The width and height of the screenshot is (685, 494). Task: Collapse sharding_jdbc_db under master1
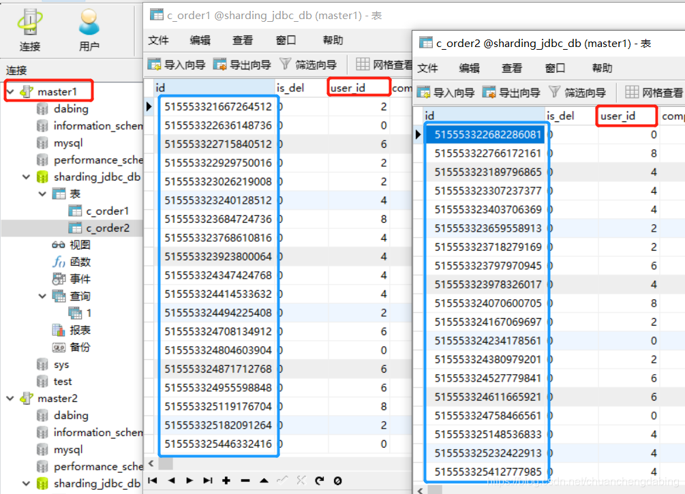[26, 177]
